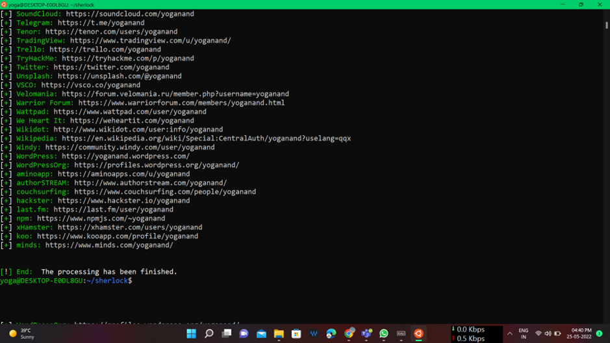Click the npmjs ~yoganand URL
Viewport: 610px width, 343px height.
click(x=101, y=218)
